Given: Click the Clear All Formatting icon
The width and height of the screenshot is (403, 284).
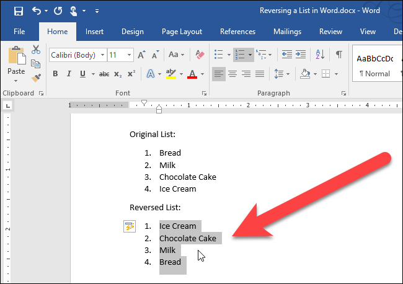Looking at the screenshot, I should point(199,55).
